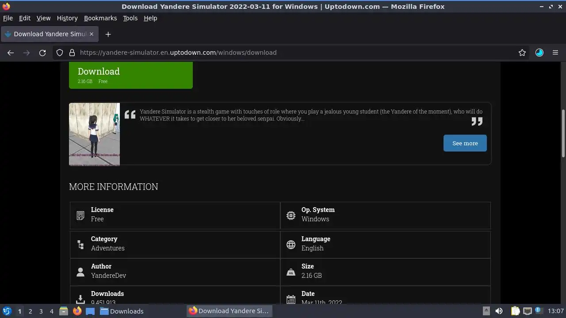Click the 2.16 GB size value in table

click(x=312, y=276)
